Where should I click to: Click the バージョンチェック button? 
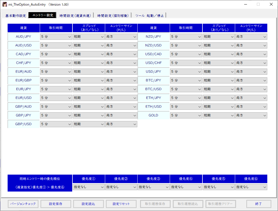coord(23,204)
